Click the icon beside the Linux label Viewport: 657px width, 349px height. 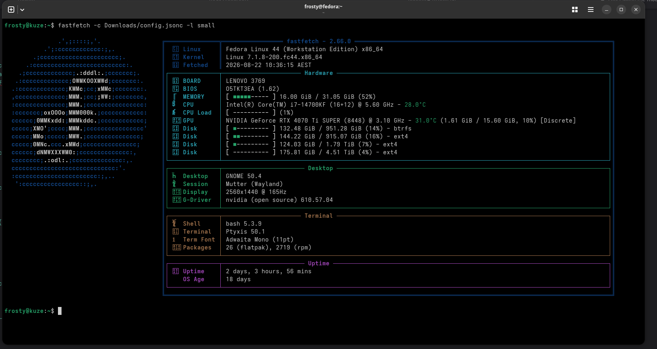pos(175,49)
